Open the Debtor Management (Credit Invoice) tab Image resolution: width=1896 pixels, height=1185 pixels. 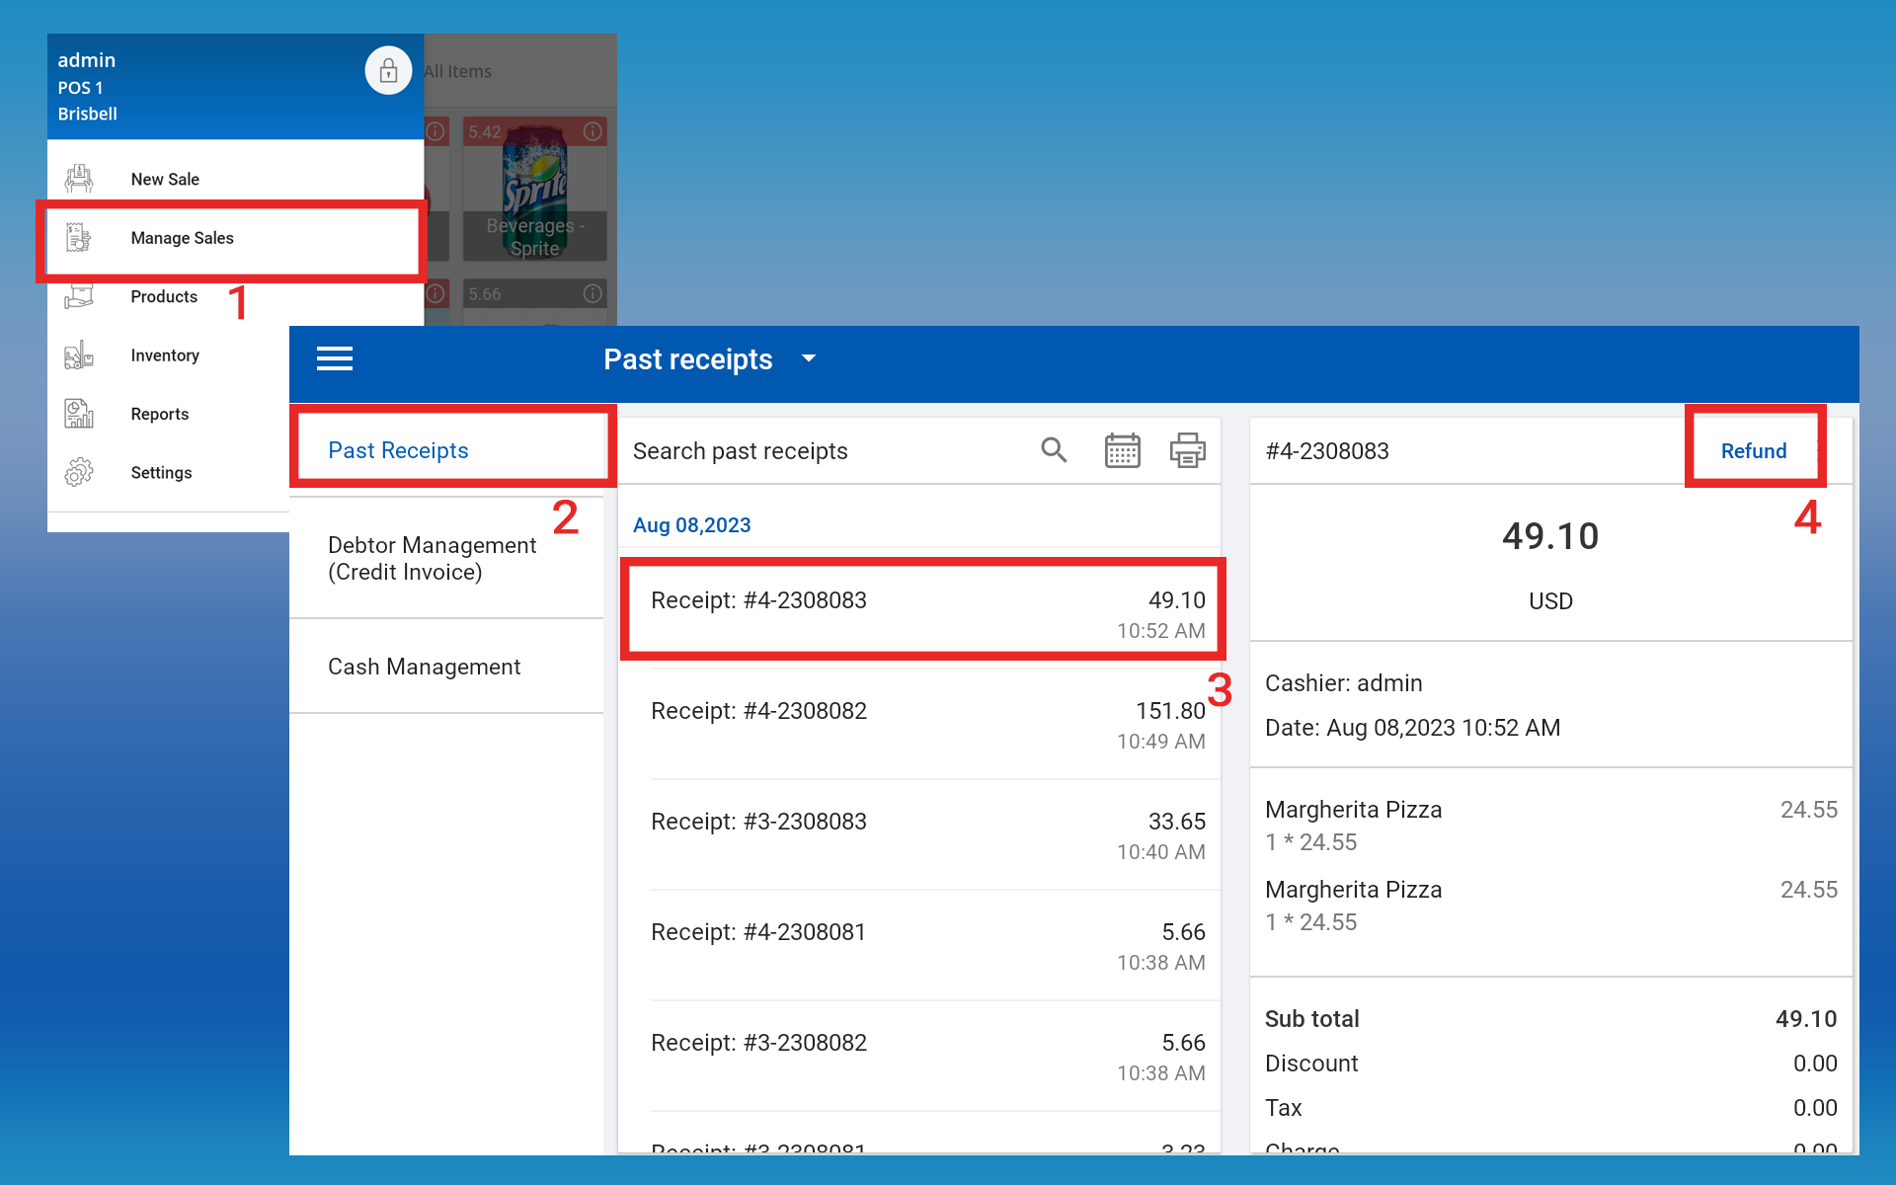pyautogui.click(x=433, y=558)
